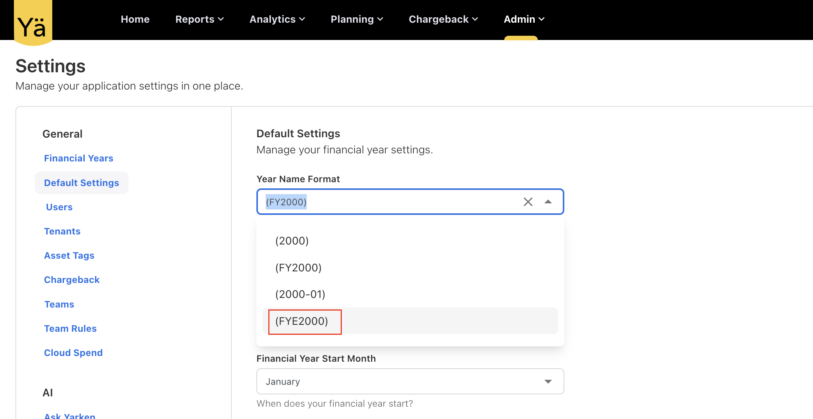The image size is (813, 419).
Task: Open the Reports menu
Action: pyautogui.click(x=199, y=19)
